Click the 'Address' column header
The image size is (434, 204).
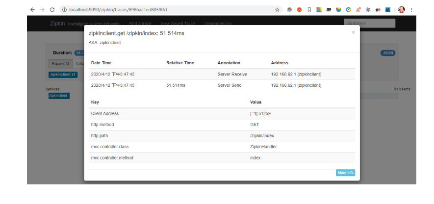[x=280, y=63]
